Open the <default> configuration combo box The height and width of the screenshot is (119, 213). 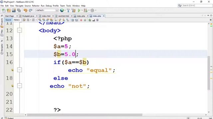47,10
